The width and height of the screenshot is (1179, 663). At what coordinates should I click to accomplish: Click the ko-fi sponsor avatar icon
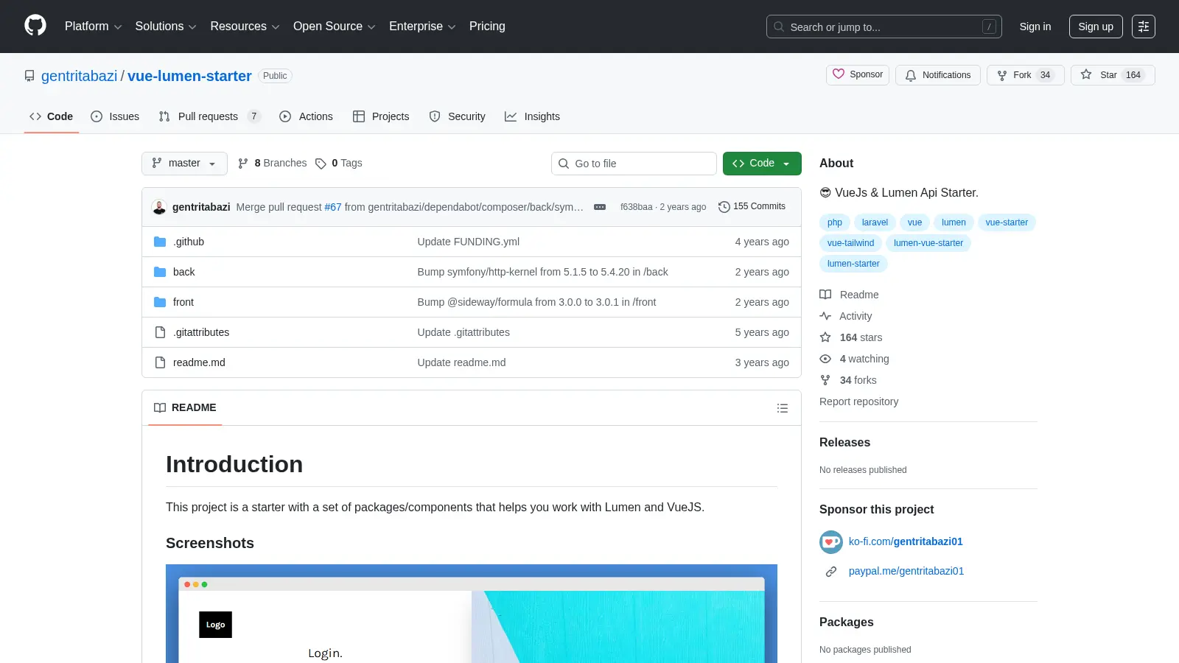[x=831, y=542]
